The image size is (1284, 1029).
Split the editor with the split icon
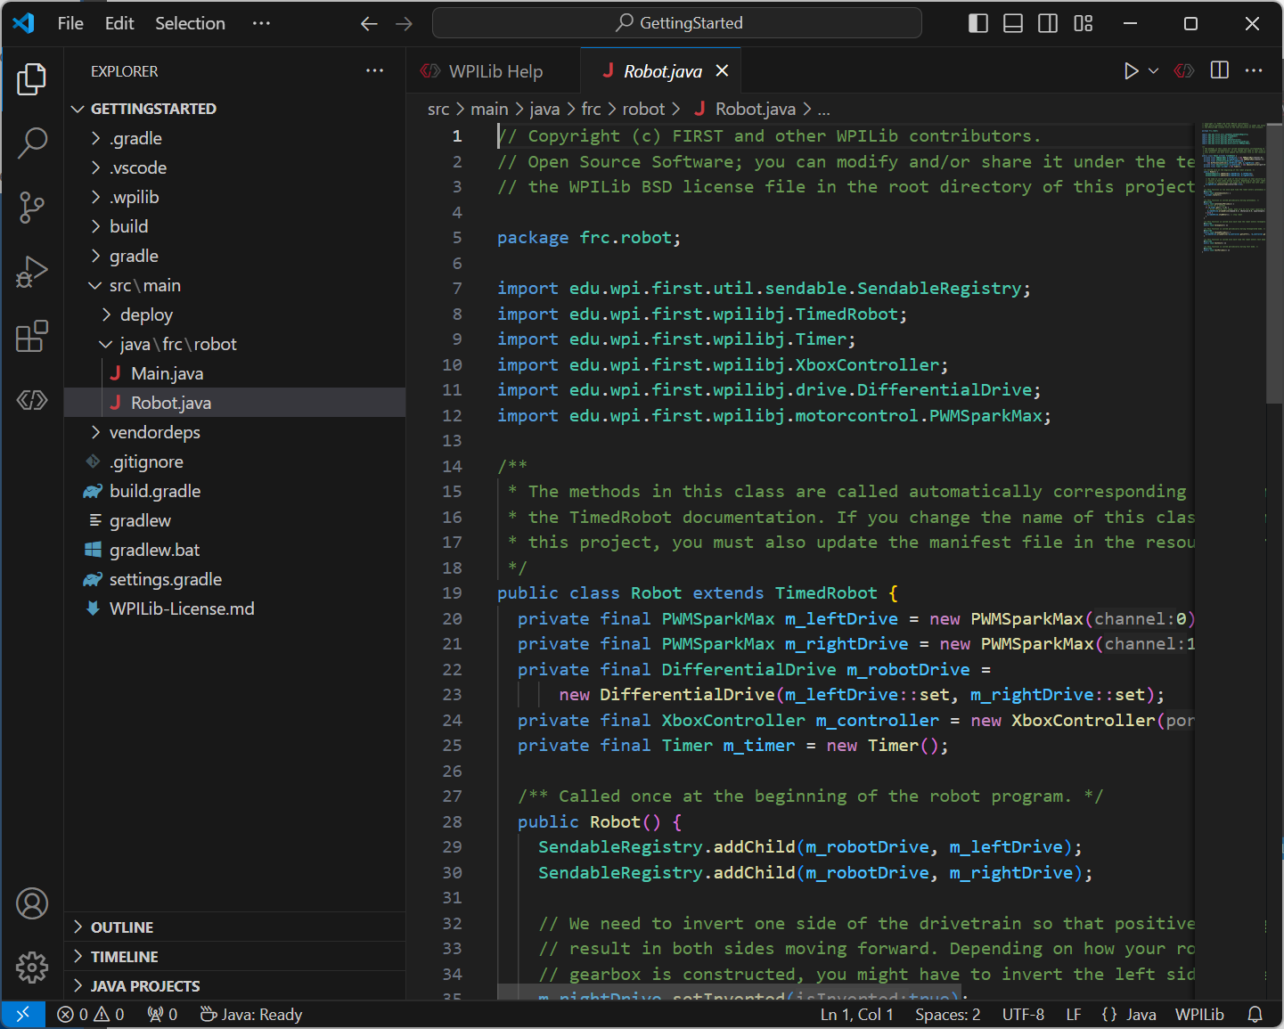point(1219,70)
